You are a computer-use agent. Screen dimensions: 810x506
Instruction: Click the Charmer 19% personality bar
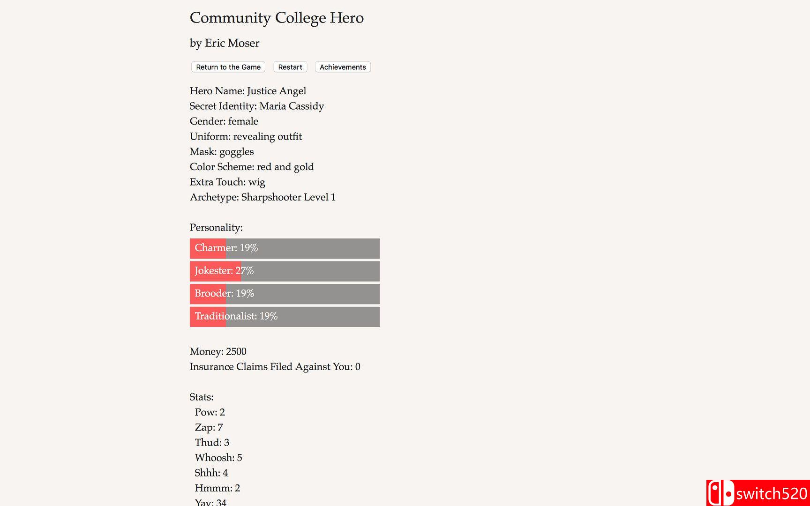click(x=285, y=248)
